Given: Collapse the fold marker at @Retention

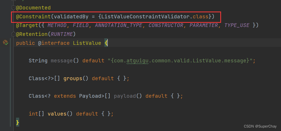Looking at the screenshot, I should click(x=14, y=34).
